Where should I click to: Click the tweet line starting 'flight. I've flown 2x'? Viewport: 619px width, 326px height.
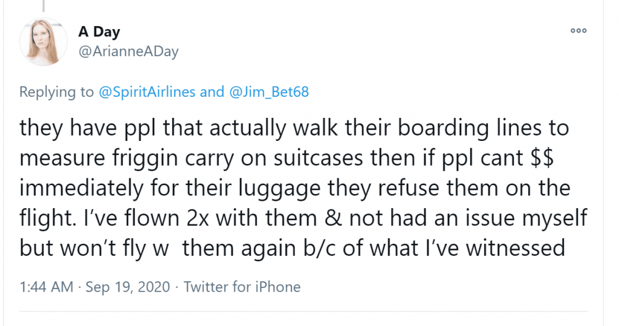click(x=303, y=218)
